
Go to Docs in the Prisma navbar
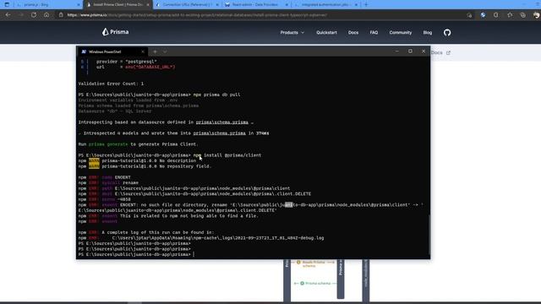coord(353,32)
